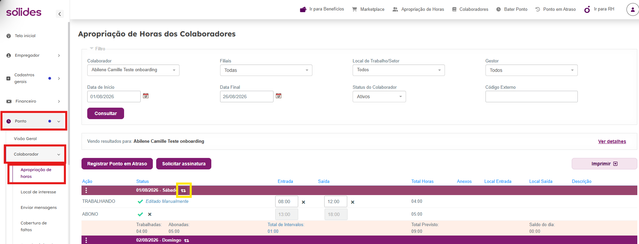Click the Data de Início date field

114,97
